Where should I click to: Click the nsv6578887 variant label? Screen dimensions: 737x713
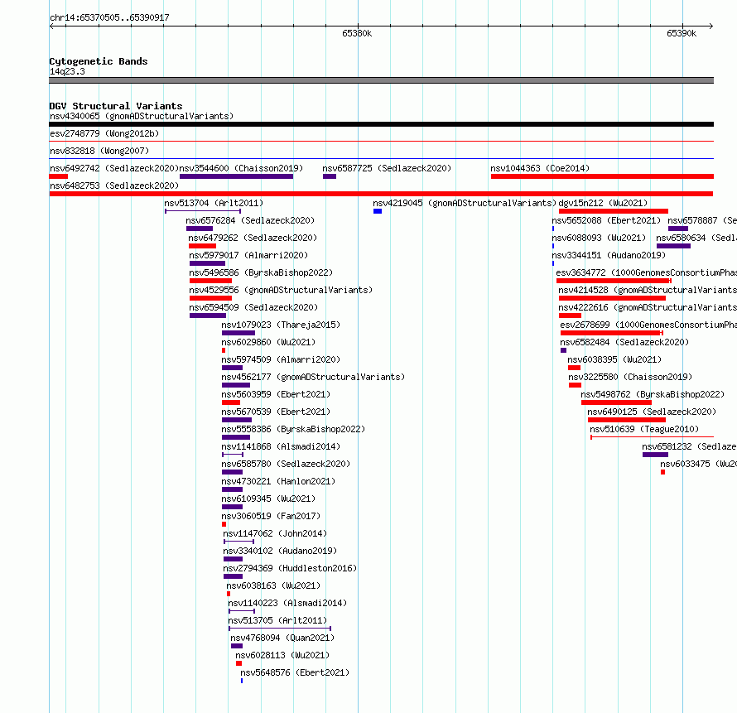pyautogui.click(x=702, y=220)
